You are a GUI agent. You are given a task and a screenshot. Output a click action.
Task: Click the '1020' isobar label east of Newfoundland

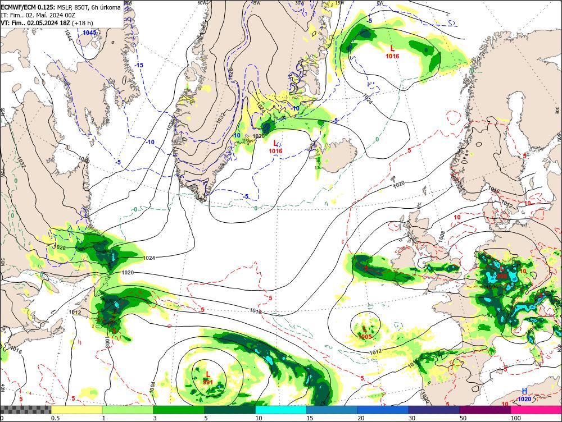(128, 273)
